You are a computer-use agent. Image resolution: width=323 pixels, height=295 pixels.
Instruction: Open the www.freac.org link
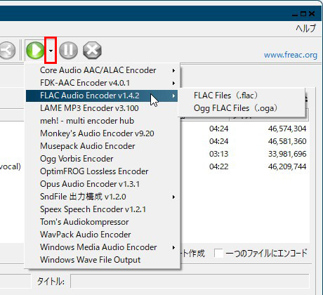point(291,55)
